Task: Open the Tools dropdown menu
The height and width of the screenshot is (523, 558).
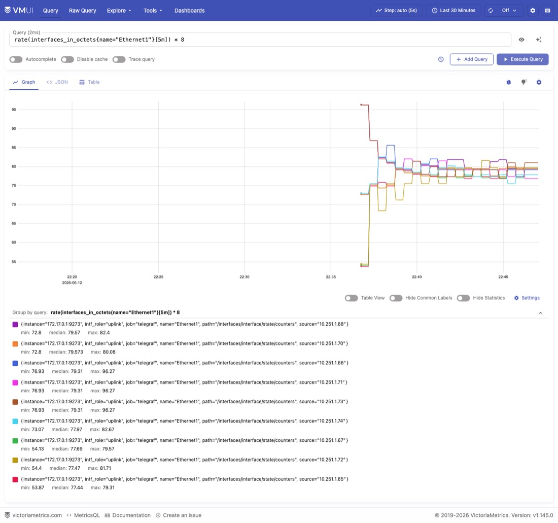Action: click(x=153, y=10)
